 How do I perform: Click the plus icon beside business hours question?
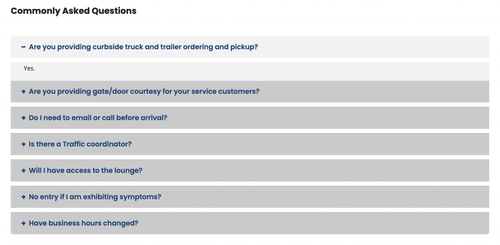point(23,223)
